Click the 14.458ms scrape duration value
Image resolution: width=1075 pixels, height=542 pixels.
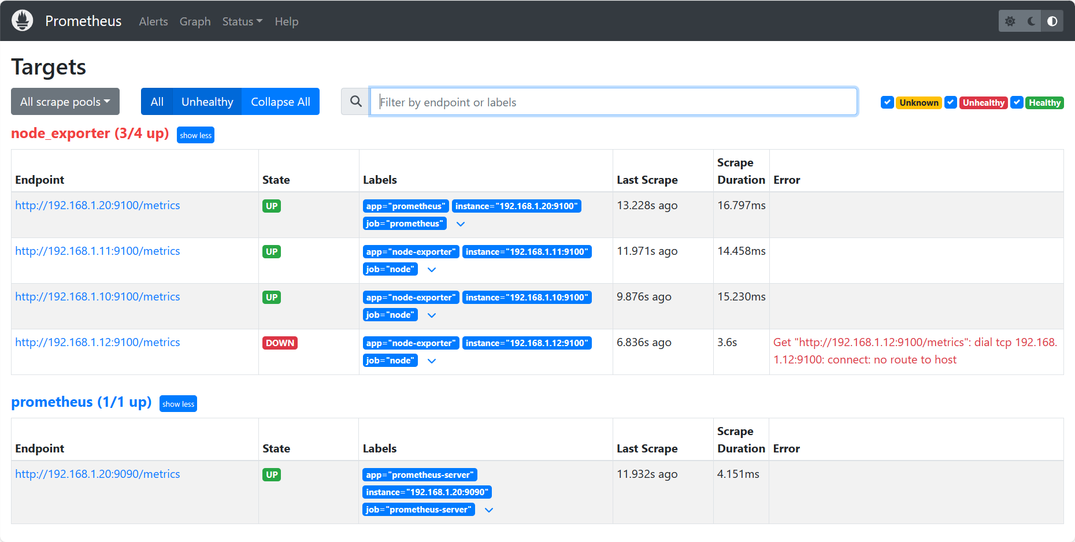[x=742, y=251]
